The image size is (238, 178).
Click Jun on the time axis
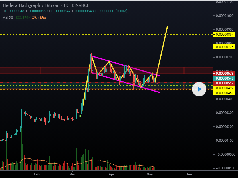click(x=189, y=174)
